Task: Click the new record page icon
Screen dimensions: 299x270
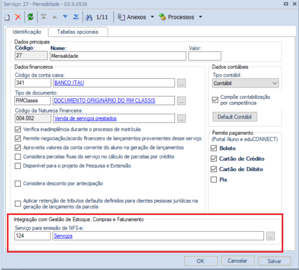Action: tap(7, 17)
